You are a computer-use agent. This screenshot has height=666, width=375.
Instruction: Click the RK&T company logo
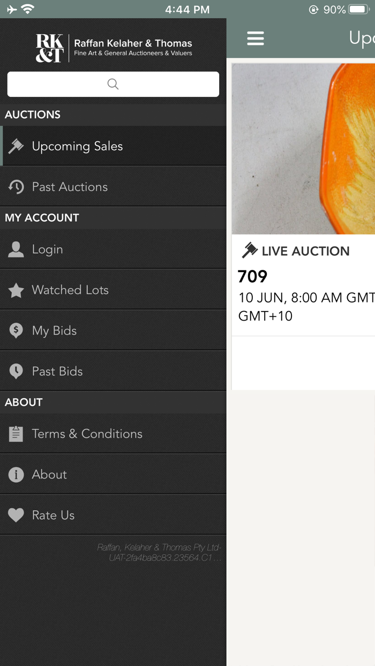coord(48,48)
